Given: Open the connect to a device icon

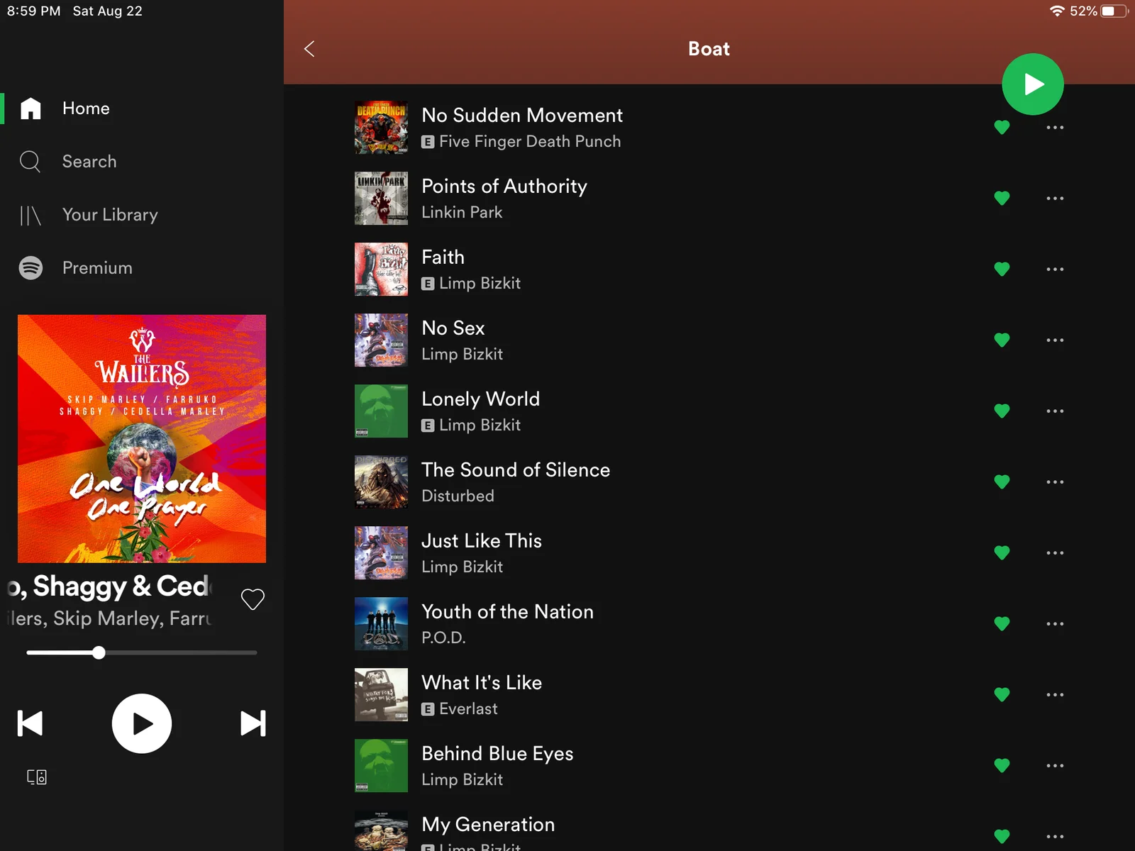Looking at the screenshot, I should click(37, 777).
